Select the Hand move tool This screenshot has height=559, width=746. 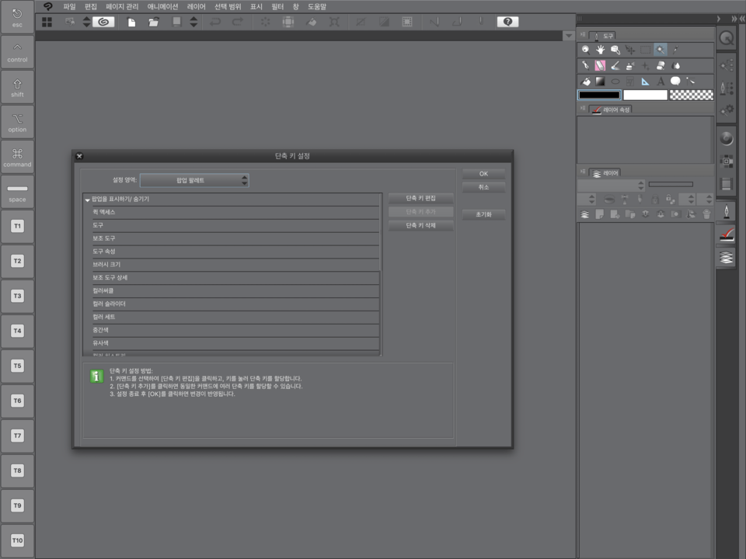pos(600,50)
